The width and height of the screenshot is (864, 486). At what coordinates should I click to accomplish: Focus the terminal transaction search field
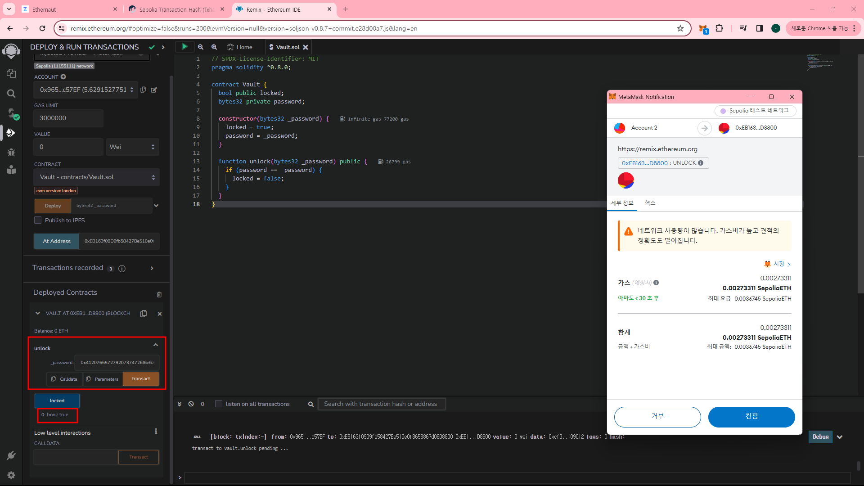click(x=382, y=404)
